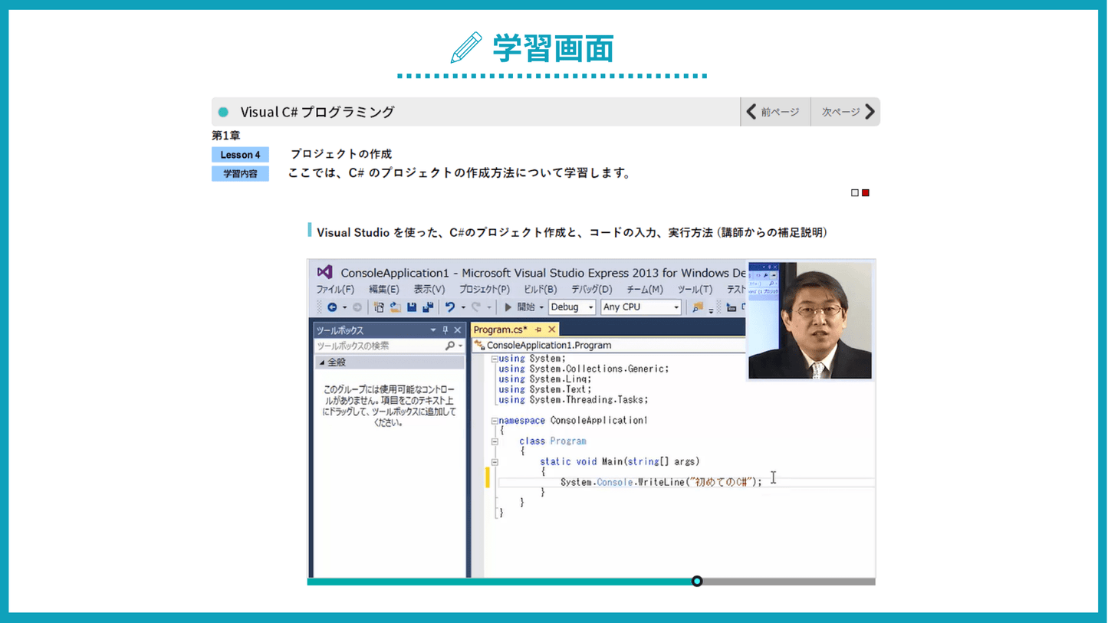
Task: Click the single-disk Save icon
Action: 412,307
